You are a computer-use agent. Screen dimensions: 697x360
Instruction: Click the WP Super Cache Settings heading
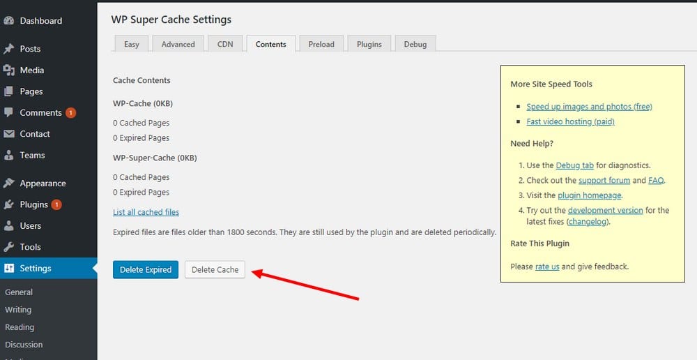[171, 20]
